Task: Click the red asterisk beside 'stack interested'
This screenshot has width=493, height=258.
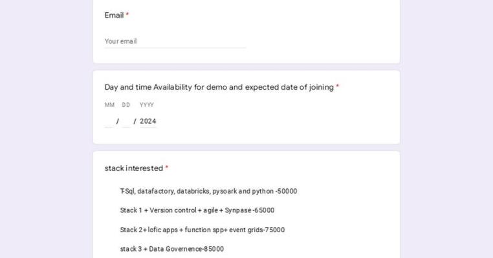Action: coord(167,168)
